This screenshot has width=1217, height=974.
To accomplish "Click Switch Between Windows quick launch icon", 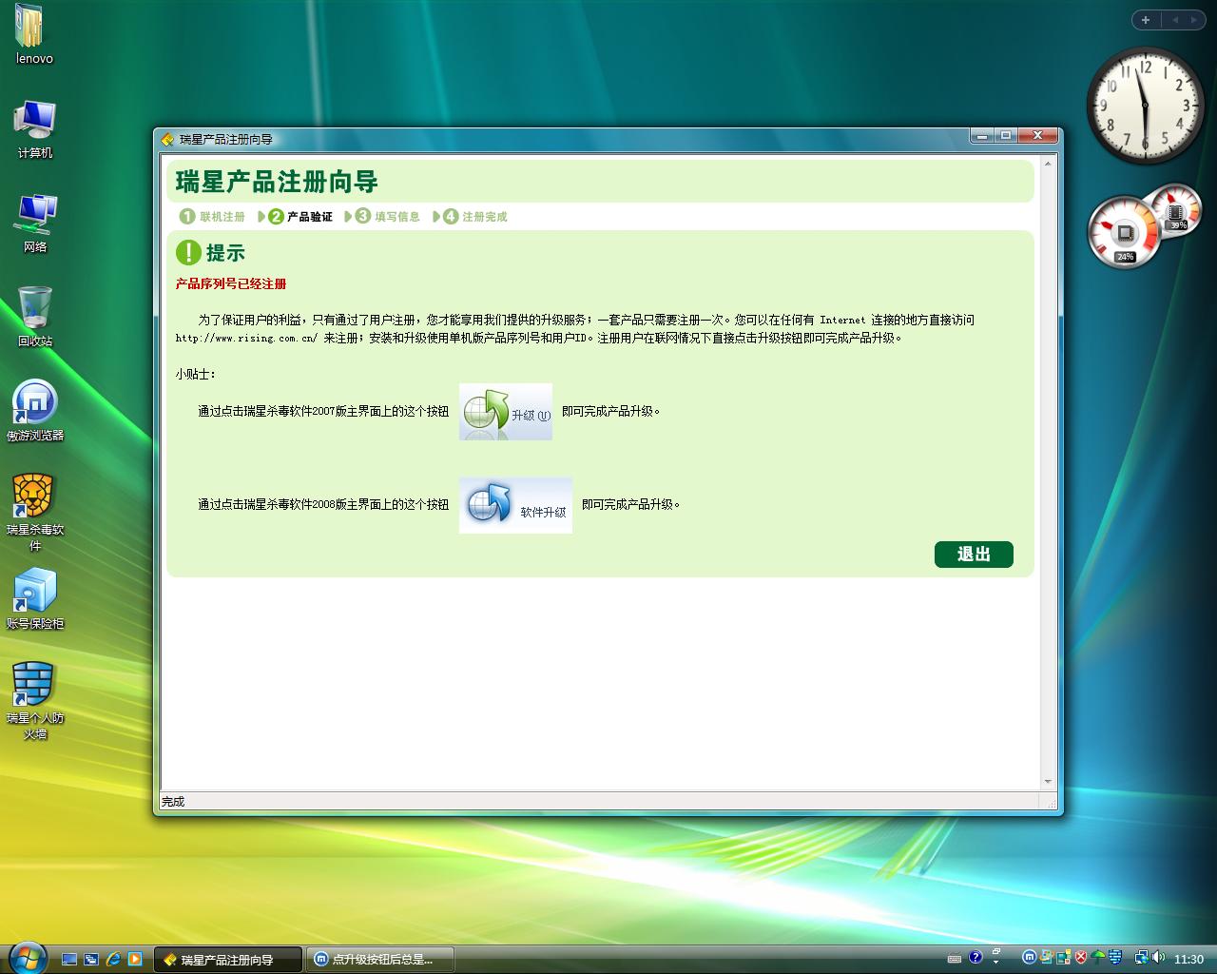I will point(91,960).
